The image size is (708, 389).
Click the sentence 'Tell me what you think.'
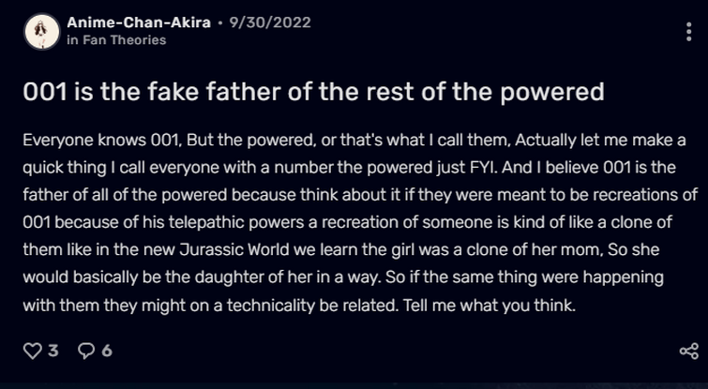(x=490, y=306)
